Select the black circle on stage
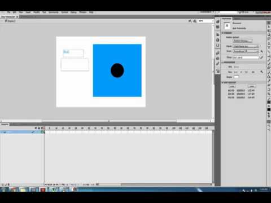271x203 pixels. pyautogui.click(x=117, y=70)
